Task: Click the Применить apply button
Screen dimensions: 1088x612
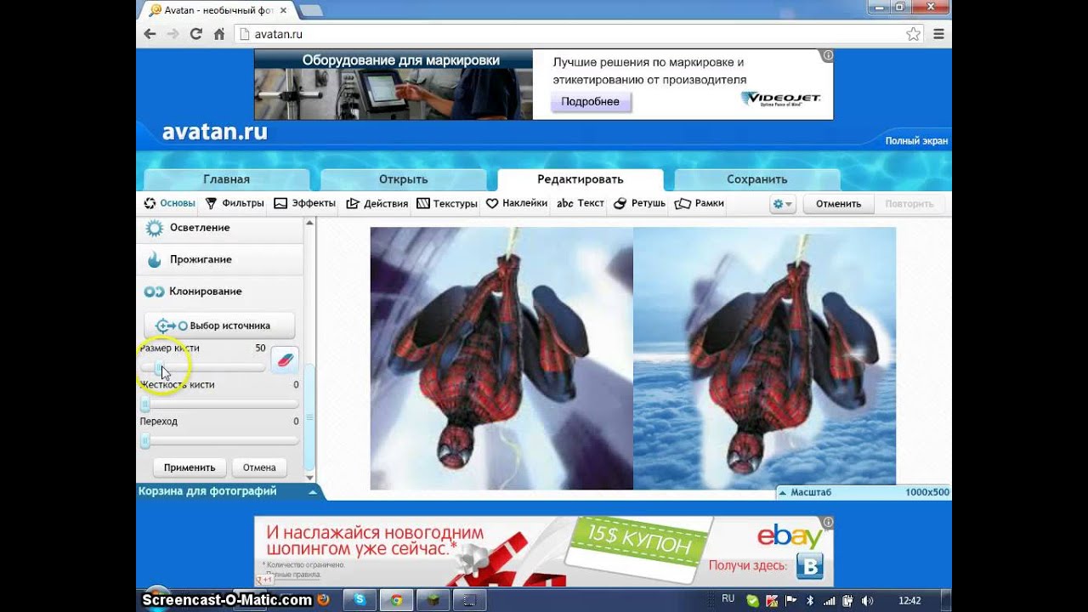Action: pos(190,467)
